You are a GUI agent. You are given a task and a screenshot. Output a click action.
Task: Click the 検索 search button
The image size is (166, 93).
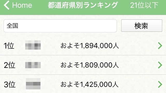click(142, 26)
